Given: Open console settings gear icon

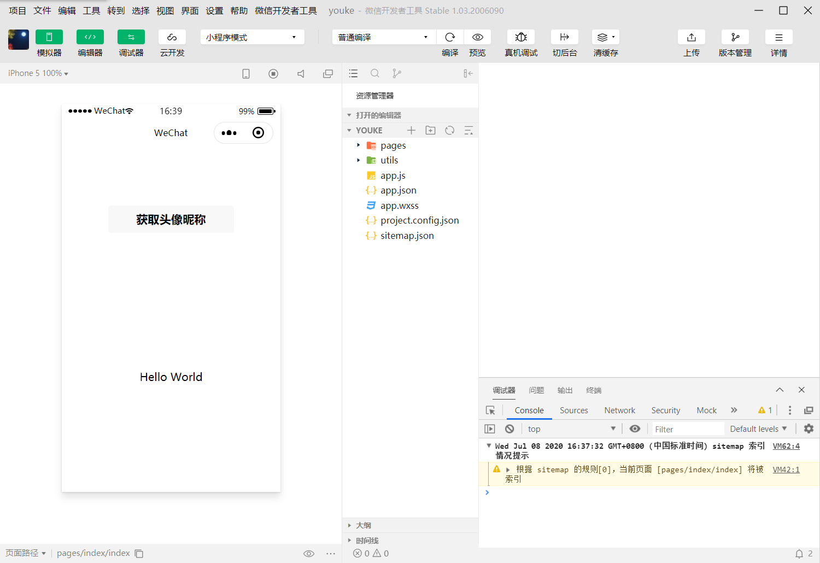Looking at the screenshot, I should pyautogui.click(x=809, y=429).
